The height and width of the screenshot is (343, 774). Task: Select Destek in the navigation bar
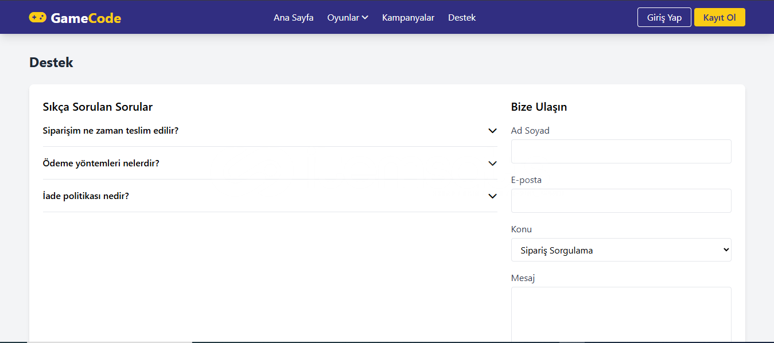462,18
